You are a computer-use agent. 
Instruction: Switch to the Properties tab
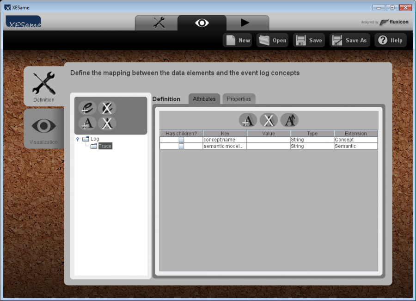pyautogui.click(x=239, y=99)
